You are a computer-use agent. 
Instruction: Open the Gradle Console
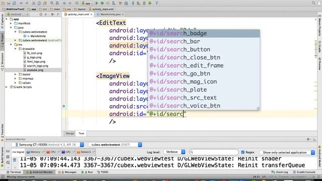click(x=304, y=172)
